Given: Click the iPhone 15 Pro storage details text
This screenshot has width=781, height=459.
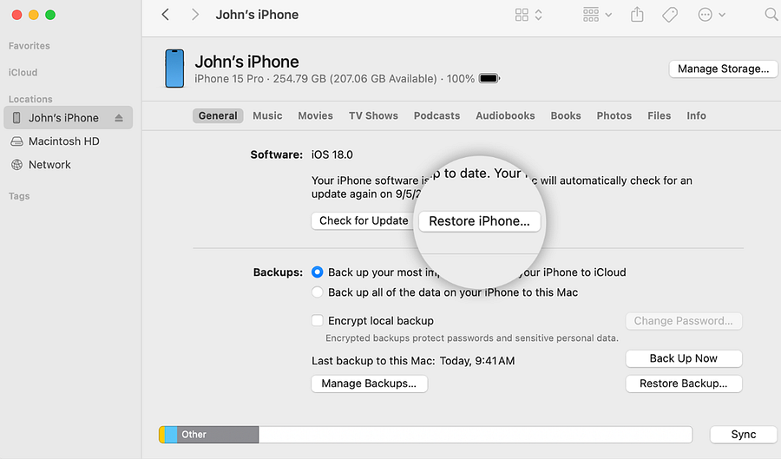Looking at the screenshot, I should coord(334,79).
